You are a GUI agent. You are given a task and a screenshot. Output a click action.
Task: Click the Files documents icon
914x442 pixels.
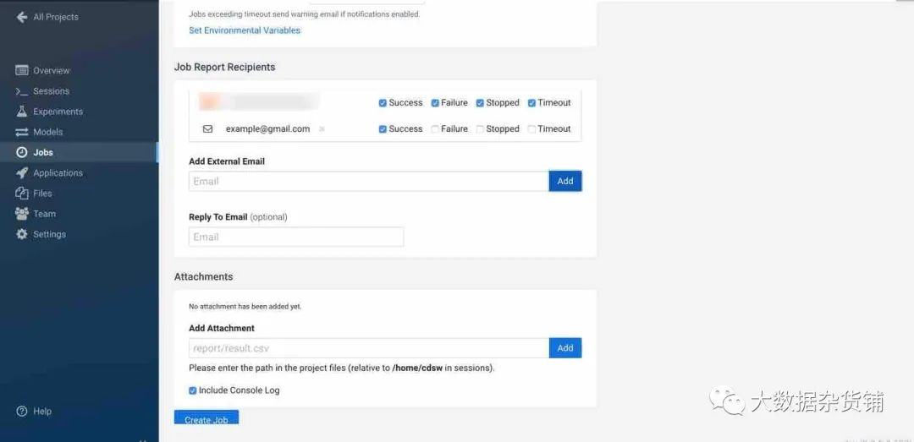(21, 194)
